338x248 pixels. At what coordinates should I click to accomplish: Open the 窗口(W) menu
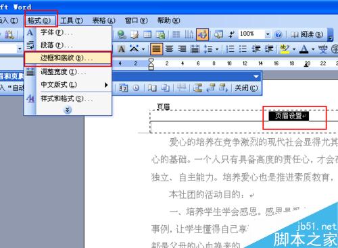click(x=136, y=21)
